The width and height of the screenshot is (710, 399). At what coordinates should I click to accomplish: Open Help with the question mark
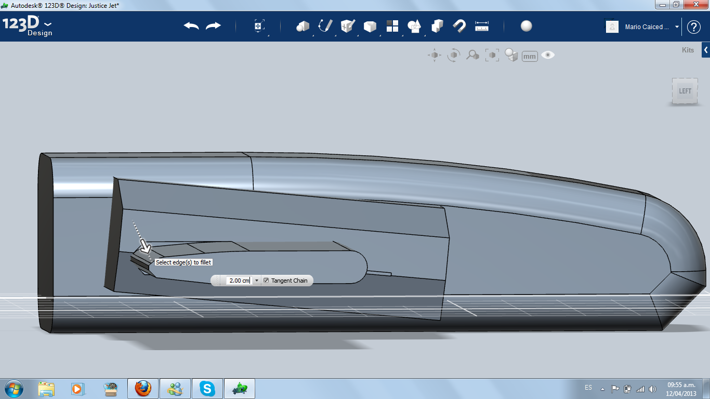(x=694, y=27)
